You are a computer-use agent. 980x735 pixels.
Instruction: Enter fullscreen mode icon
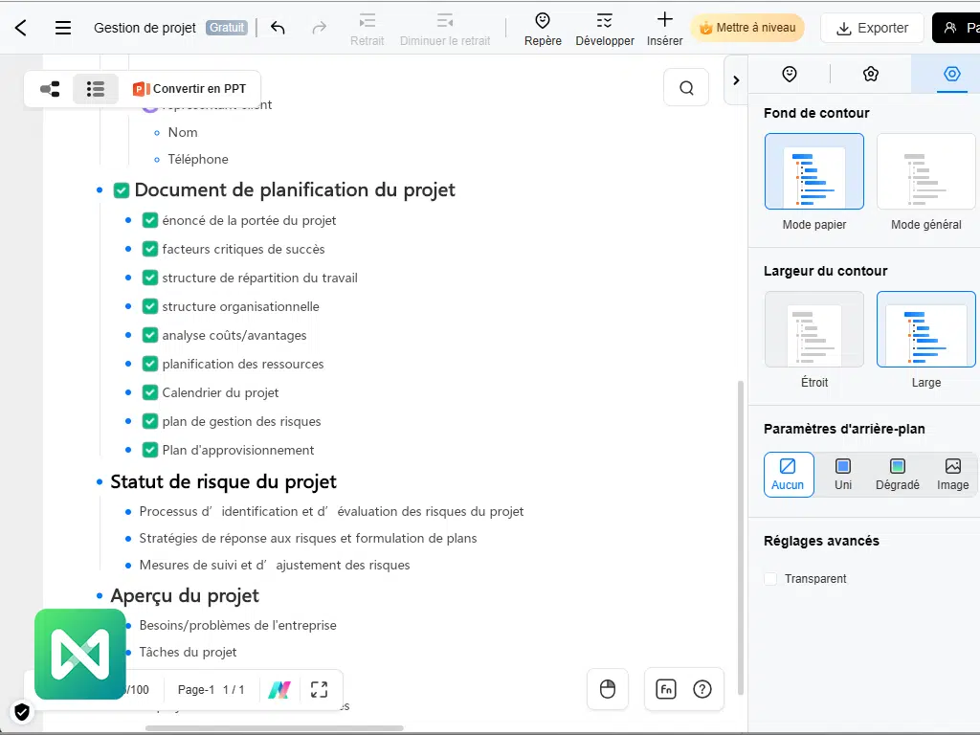click(x=320, y=689)
